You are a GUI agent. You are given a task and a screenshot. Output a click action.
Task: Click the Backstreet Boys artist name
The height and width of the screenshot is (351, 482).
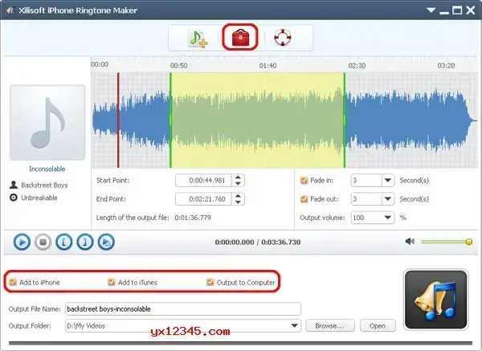pos(44,185)
